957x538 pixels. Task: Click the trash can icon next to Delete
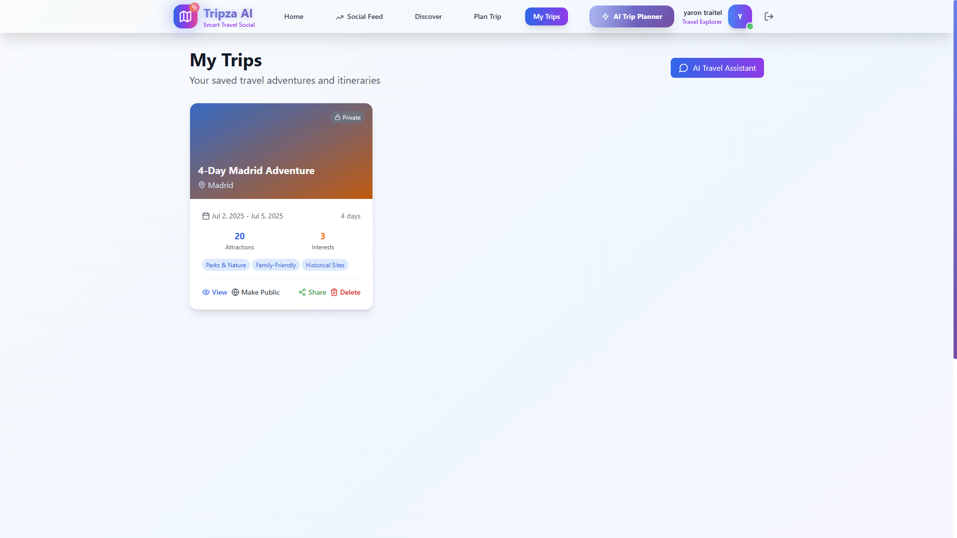coord(334,292)
